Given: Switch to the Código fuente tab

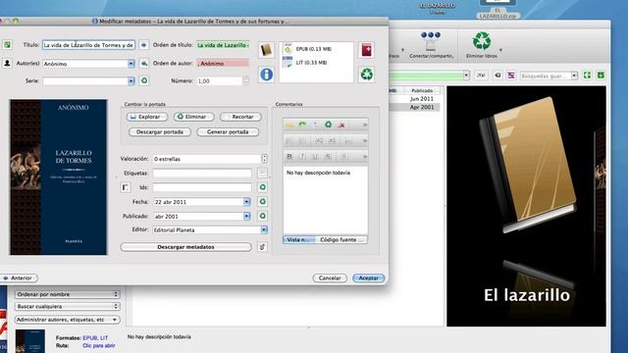Looking at the screenshot, I should click(x=341, y=239).
